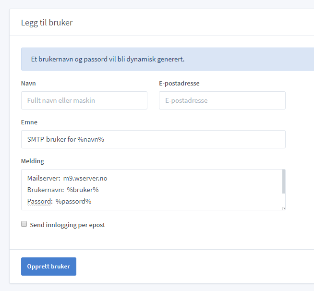Click the Navn full name input field

tap(84, 100)
